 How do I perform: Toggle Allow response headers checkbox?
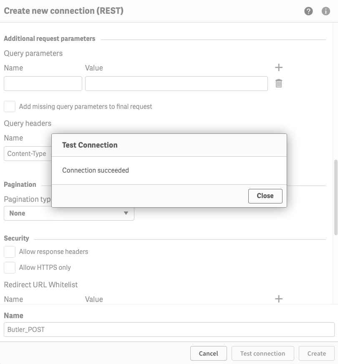[x=10, y=251]
